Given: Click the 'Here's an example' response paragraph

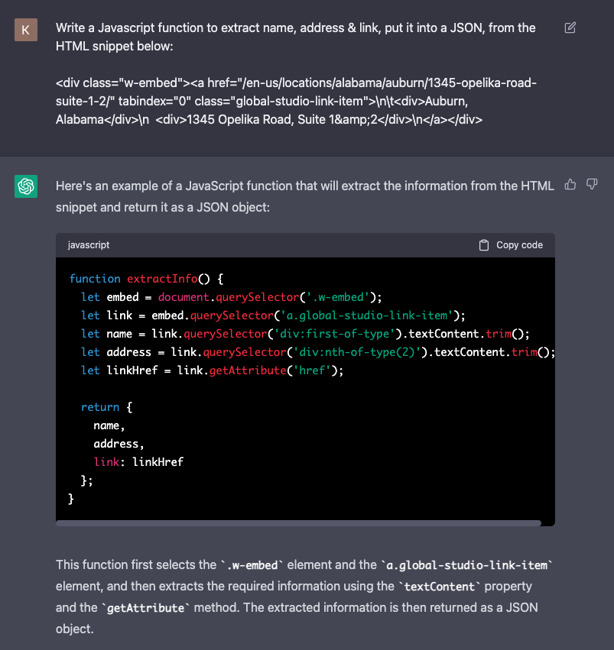Looking at the screenshot, I should click(x=305, y=196).
